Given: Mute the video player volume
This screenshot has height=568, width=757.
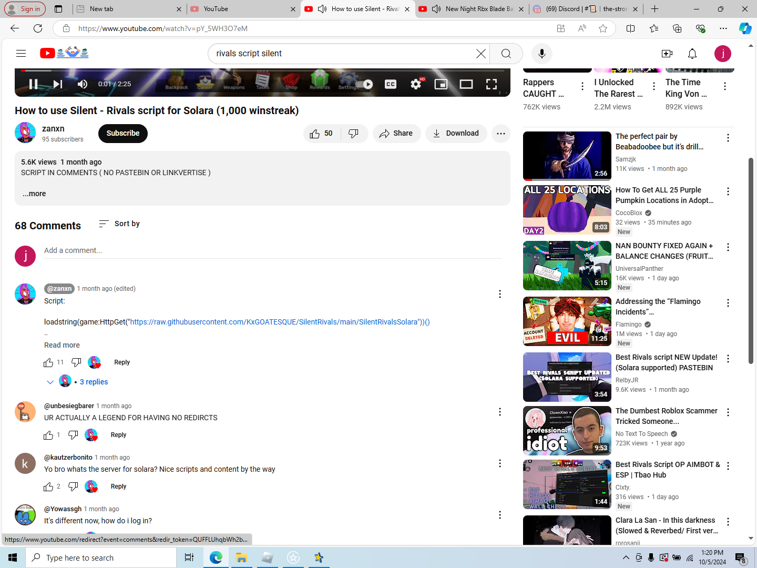Looking at the screenshot, I should (x=83, y=84).
